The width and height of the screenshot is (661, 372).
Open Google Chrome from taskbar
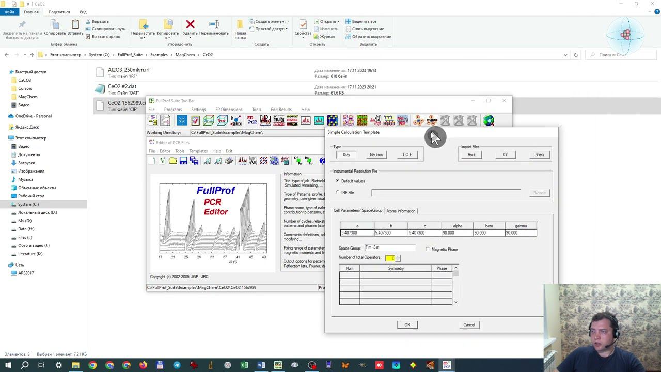[x=92, y=365]
